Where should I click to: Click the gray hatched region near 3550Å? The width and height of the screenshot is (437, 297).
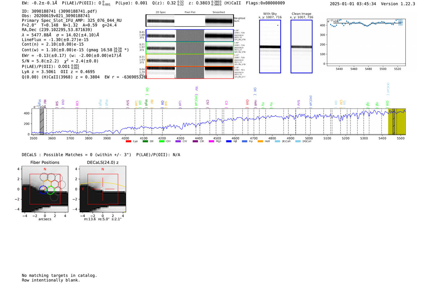42,122
